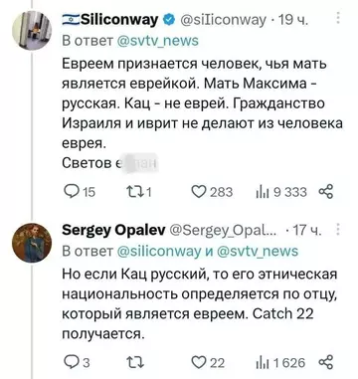Retweet Sergey Opalev's reply
Viewport: 358px width, 379px height.
coord(135,362)
